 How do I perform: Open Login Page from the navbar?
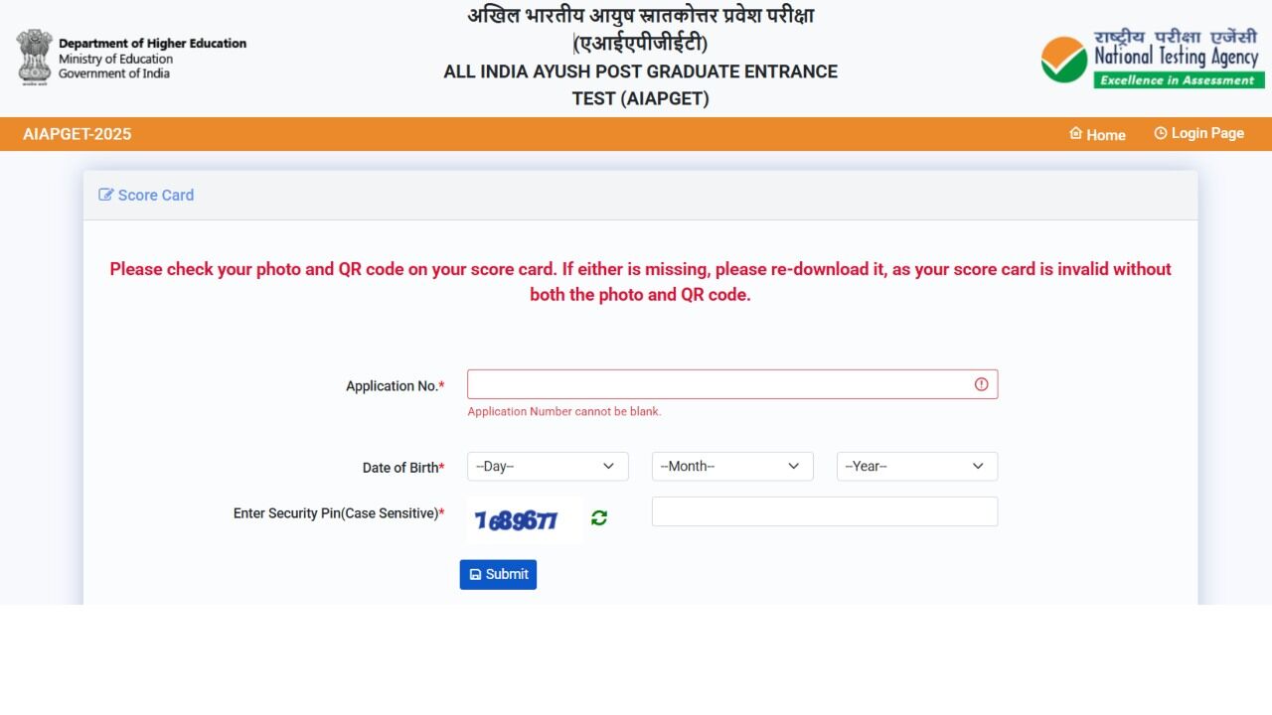coord(1198,133)
